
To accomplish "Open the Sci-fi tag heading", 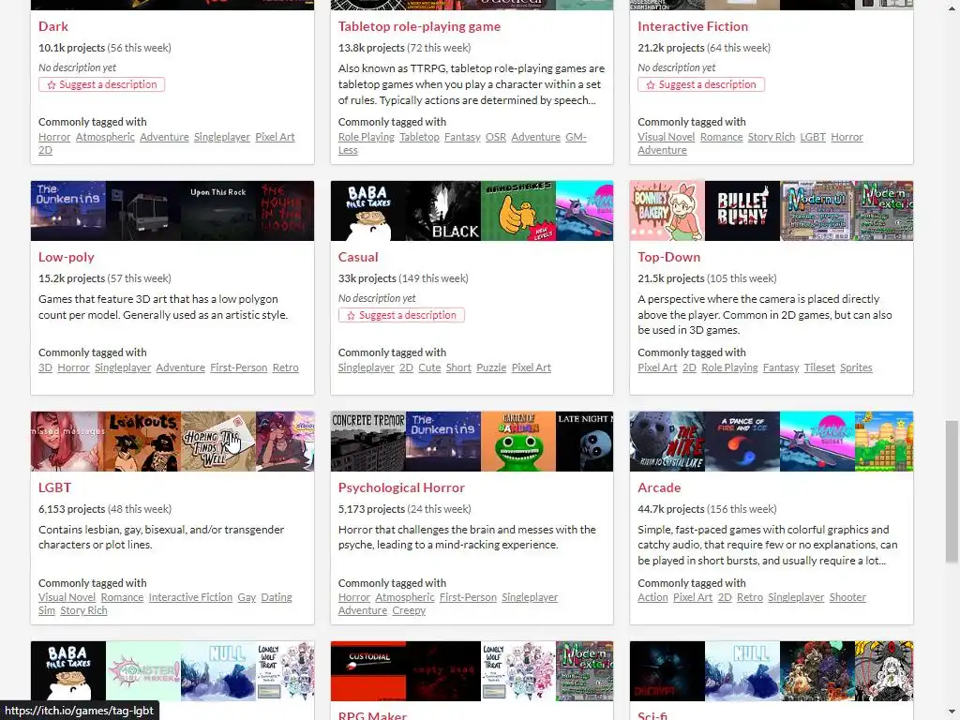I will click(x=652, y=715).
